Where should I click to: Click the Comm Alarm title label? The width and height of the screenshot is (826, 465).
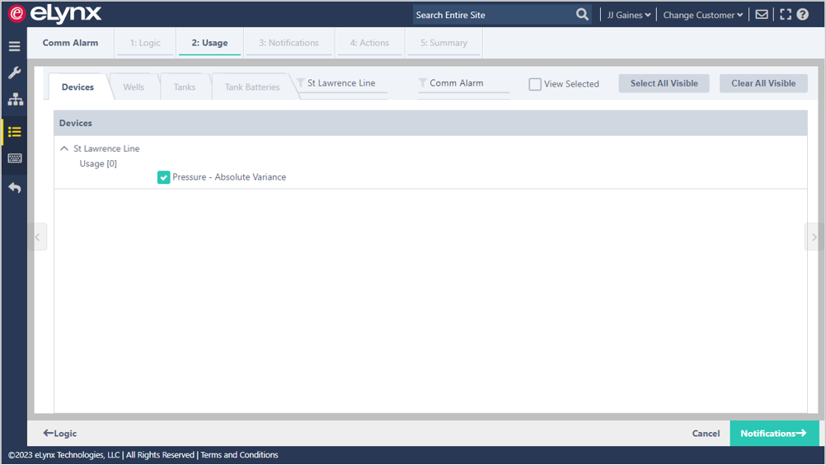pos(70,43)
